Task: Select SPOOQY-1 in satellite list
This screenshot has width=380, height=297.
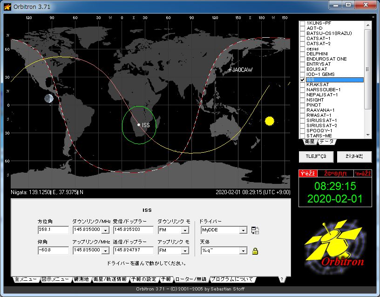Action: (319, 130)
